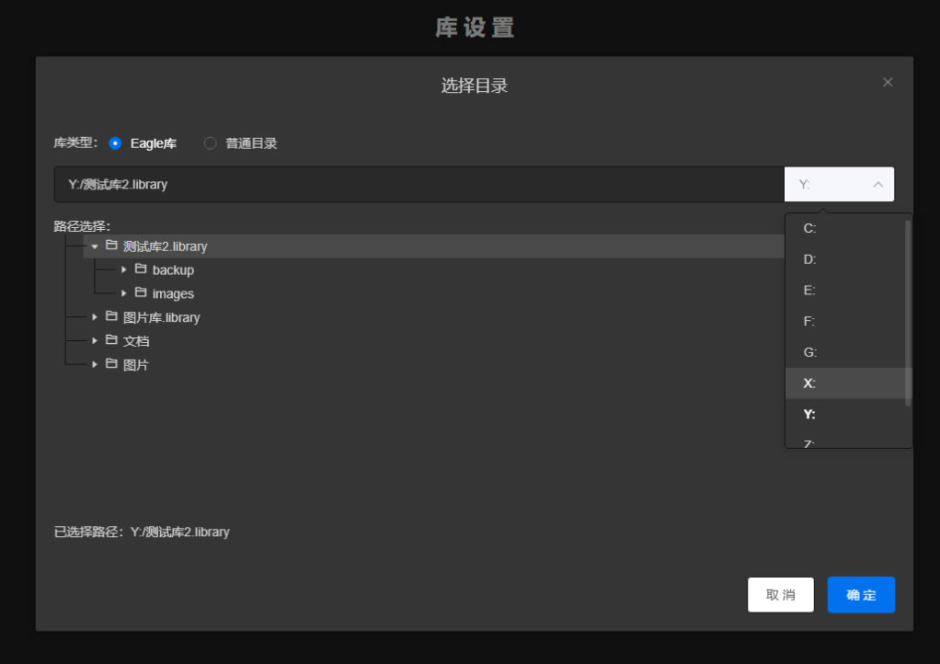Confirm with the 确定 button
The height and width of the screenshot is (664, 940).
[861, 594]
